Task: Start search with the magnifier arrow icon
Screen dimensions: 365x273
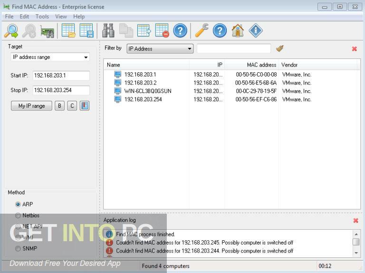Action: coord(11,31)
